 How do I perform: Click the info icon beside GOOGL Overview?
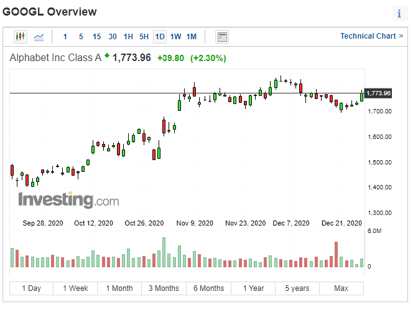coord(399,13)
